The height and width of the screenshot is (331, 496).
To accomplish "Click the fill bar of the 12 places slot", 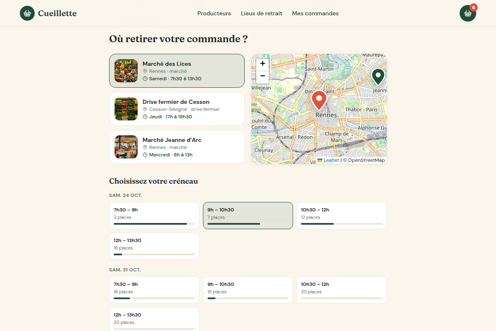I will point(341,224).
